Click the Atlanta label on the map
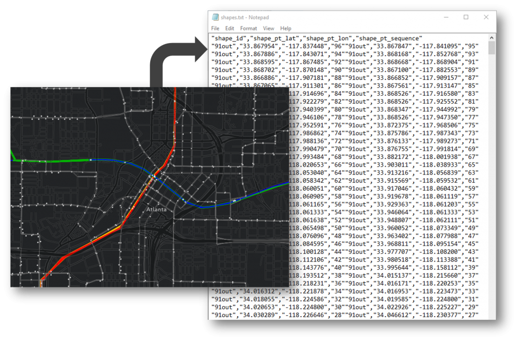This screenshot has height=341, width=518. pos(156,209)
